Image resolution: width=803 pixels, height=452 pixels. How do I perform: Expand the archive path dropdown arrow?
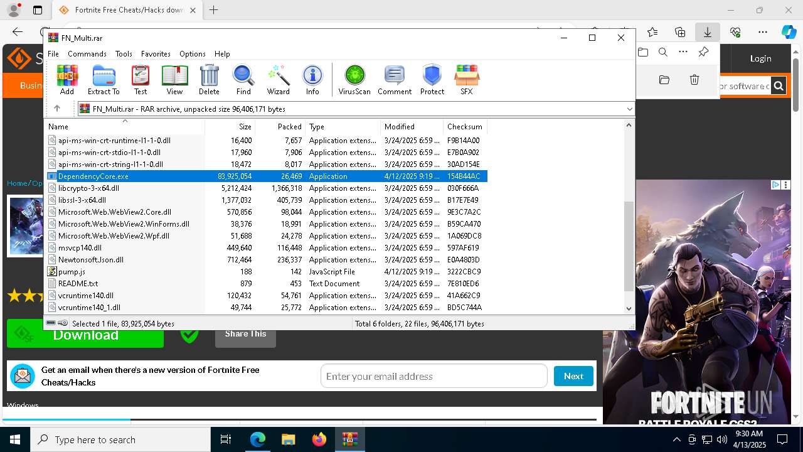point(629,109)
